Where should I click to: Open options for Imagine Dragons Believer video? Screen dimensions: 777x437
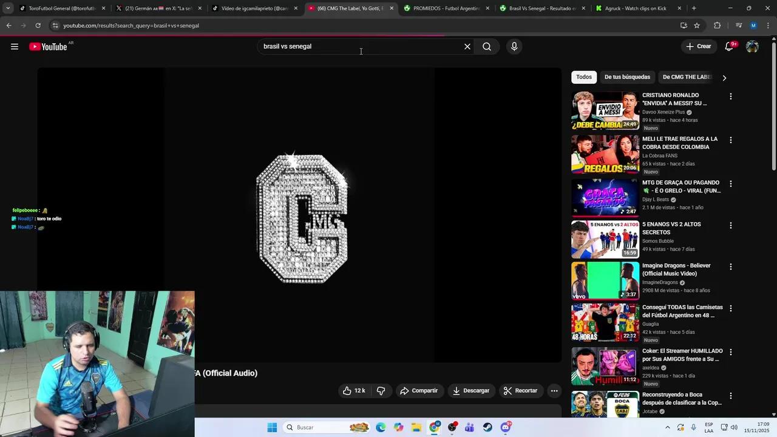click(x=731, y=266)
